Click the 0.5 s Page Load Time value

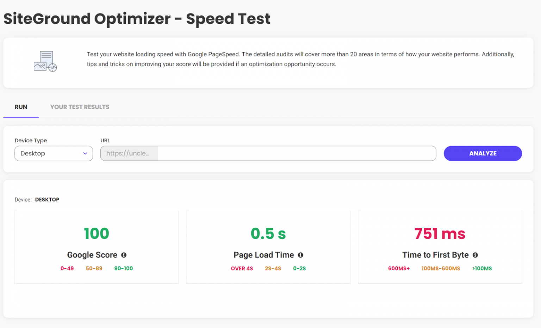pyautogui.click(x=268, y=233)
